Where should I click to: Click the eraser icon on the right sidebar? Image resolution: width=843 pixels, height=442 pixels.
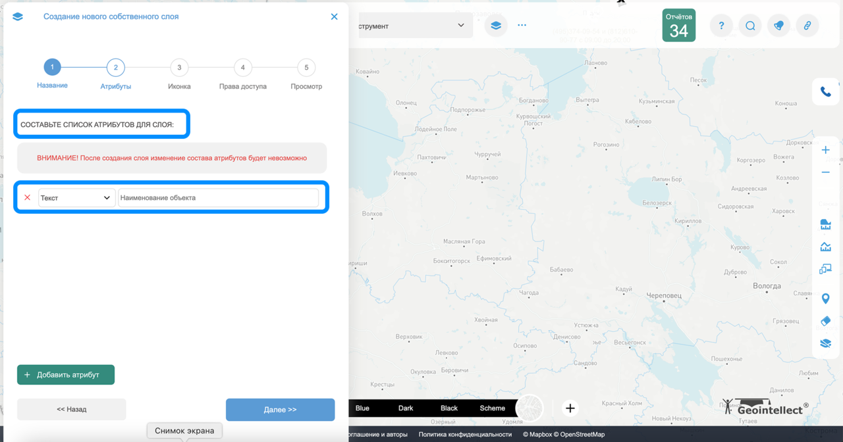(826, 321)
